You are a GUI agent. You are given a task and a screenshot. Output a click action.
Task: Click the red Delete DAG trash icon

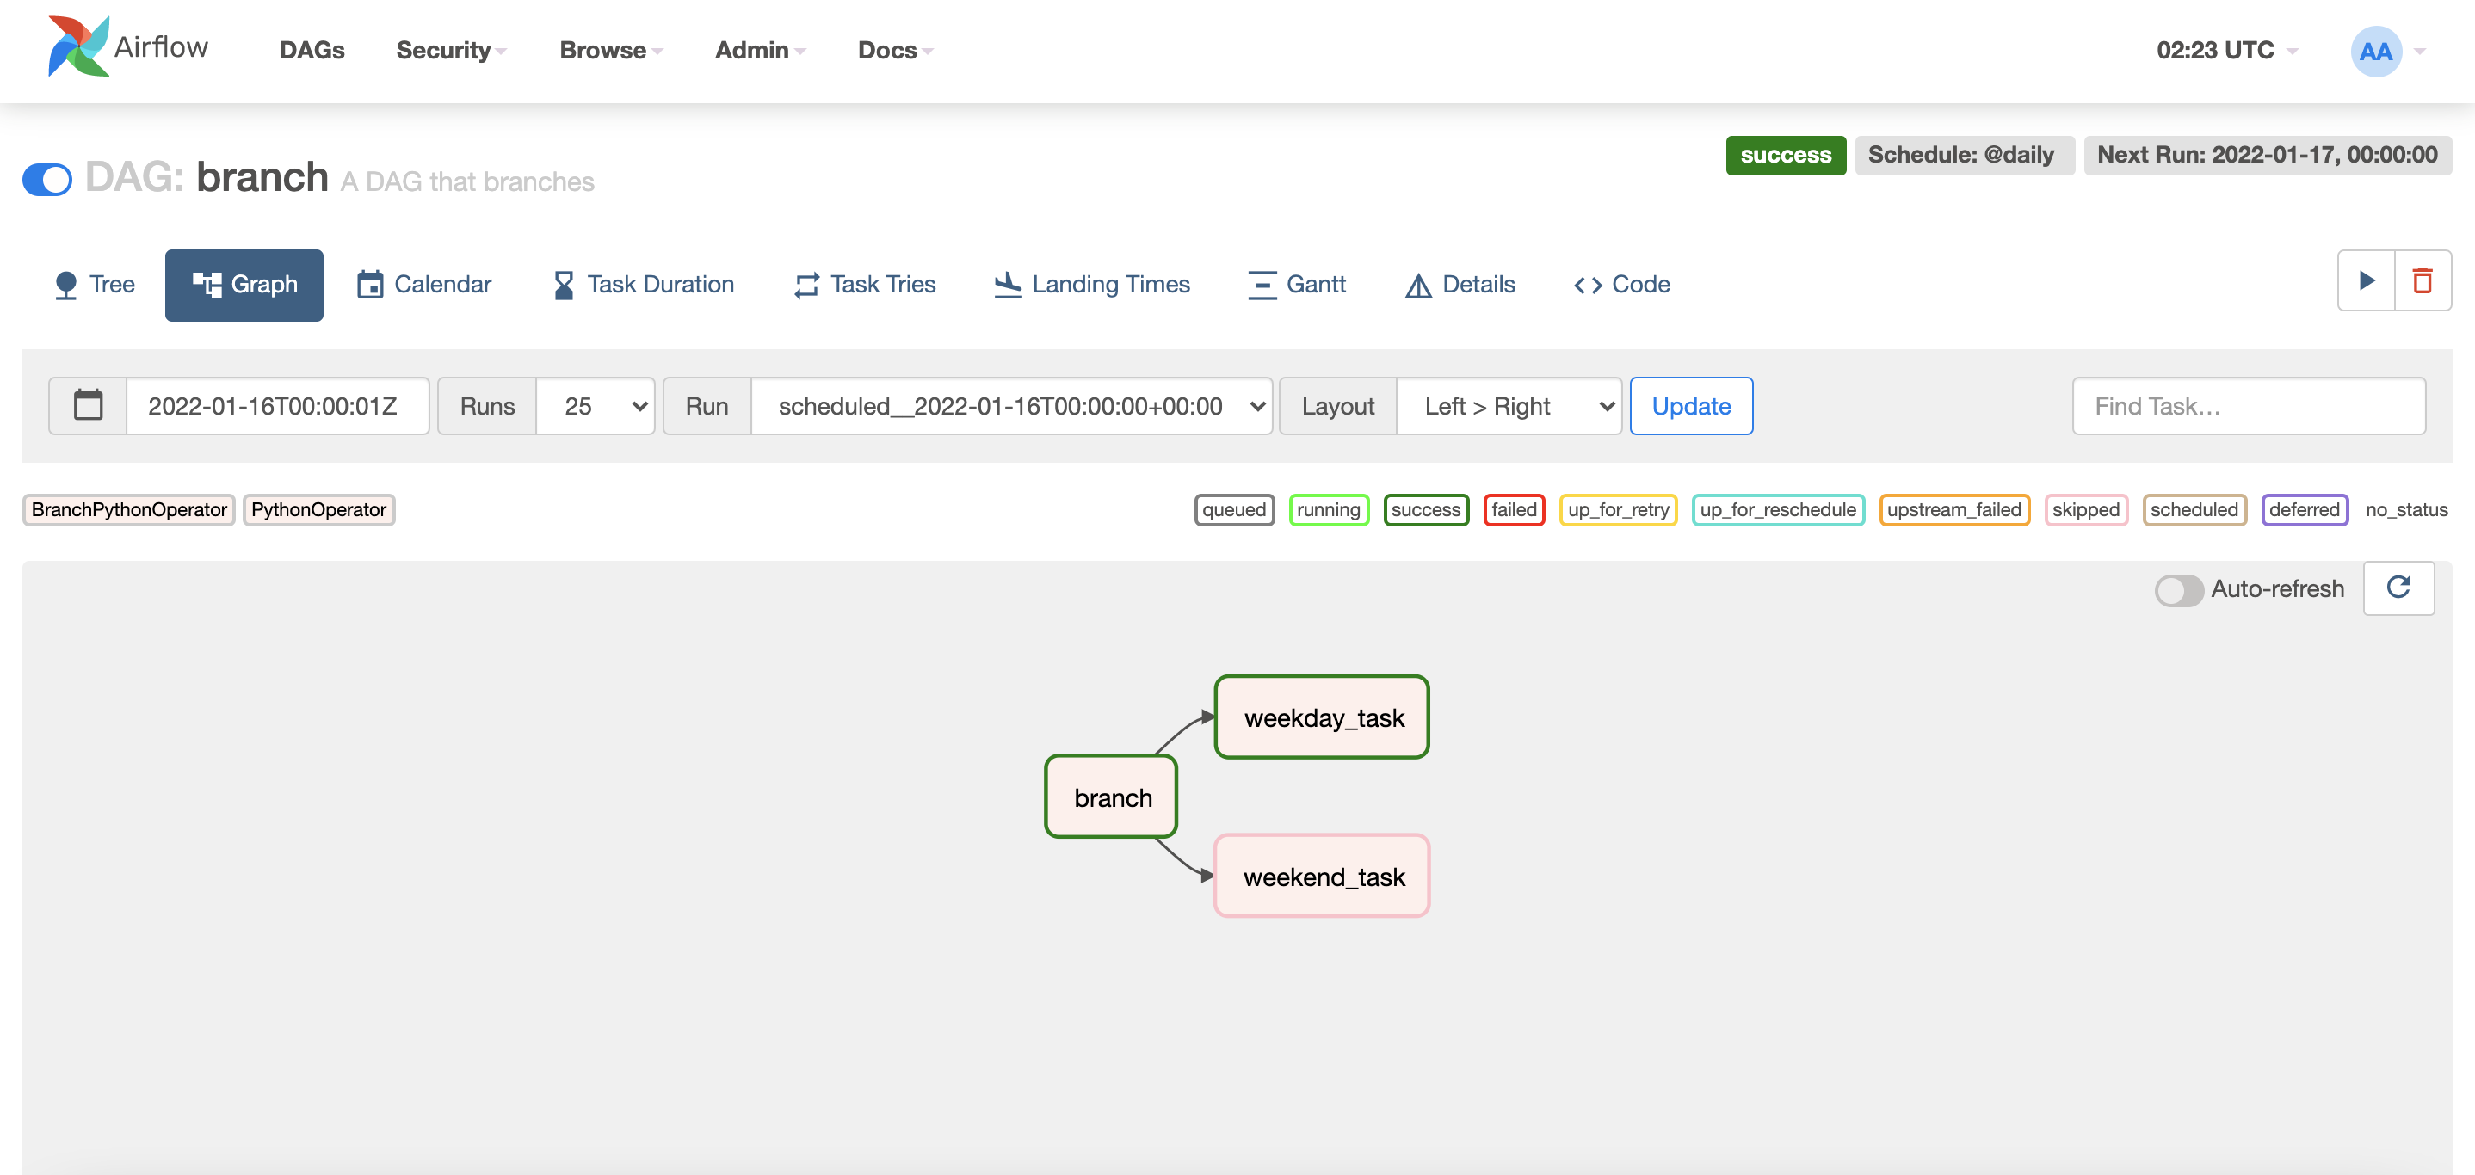[2423, 281]
